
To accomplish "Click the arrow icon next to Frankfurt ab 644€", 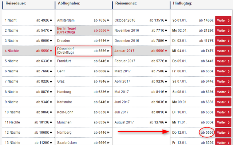I will click(x=108, y=61).
